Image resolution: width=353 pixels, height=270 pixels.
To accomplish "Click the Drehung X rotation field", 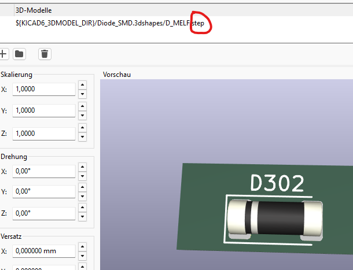I will 44,172.
